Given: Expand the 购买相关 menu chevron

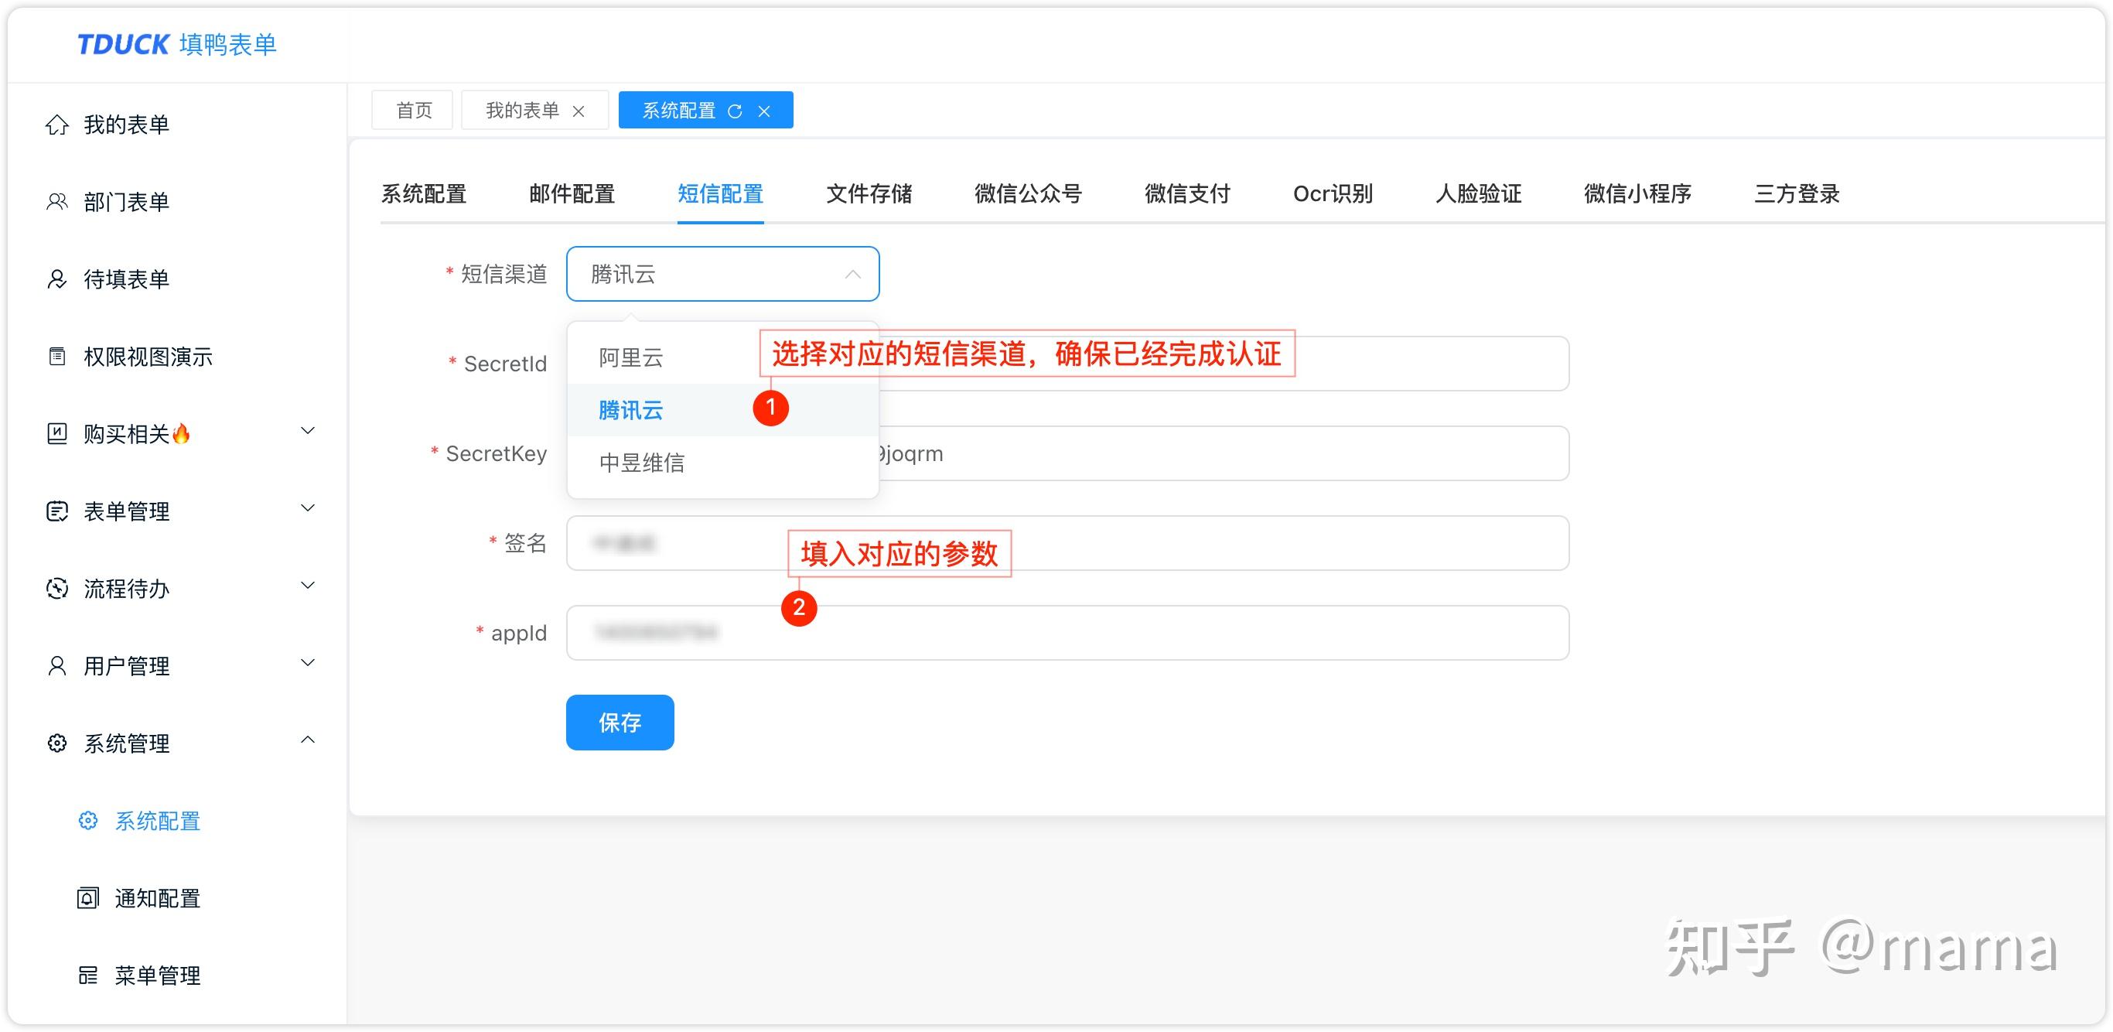Looking at the screenshot, I should point(308,431).
